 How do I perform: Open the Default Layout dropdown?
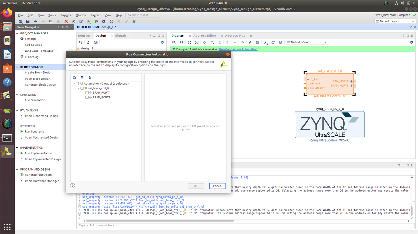(395, 21)
